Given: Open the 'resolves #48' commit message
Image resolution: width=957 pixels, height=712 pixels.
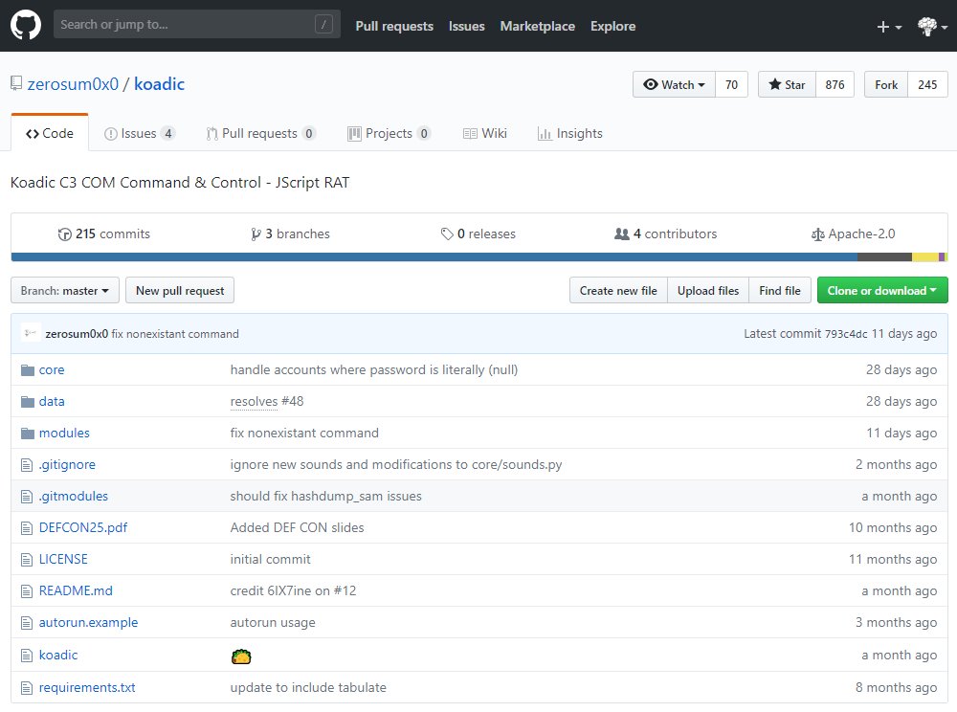Looking at the screenshot, I should click(267, 401).
